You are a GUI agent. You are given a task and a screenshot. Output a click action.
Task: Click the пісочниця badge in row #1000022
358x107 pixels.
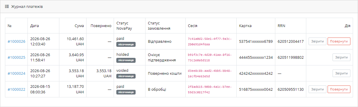pos(126,92)
